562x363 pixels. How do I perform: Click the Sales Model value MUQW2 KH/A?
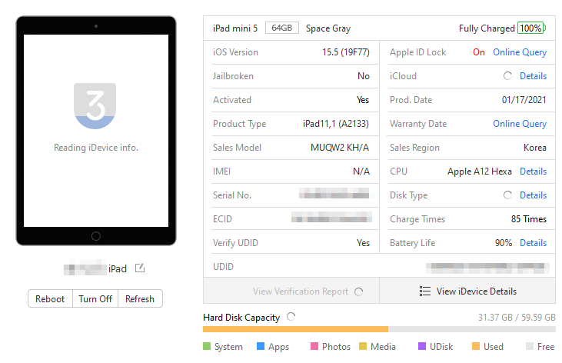click(339, 148)
